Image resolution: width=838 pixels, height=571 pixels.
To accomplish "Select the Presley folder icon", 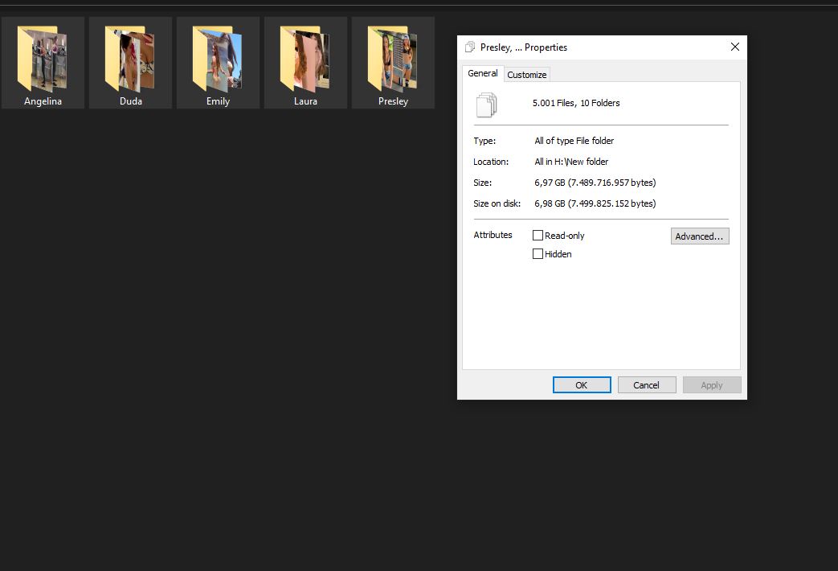I will click(393, 59).
